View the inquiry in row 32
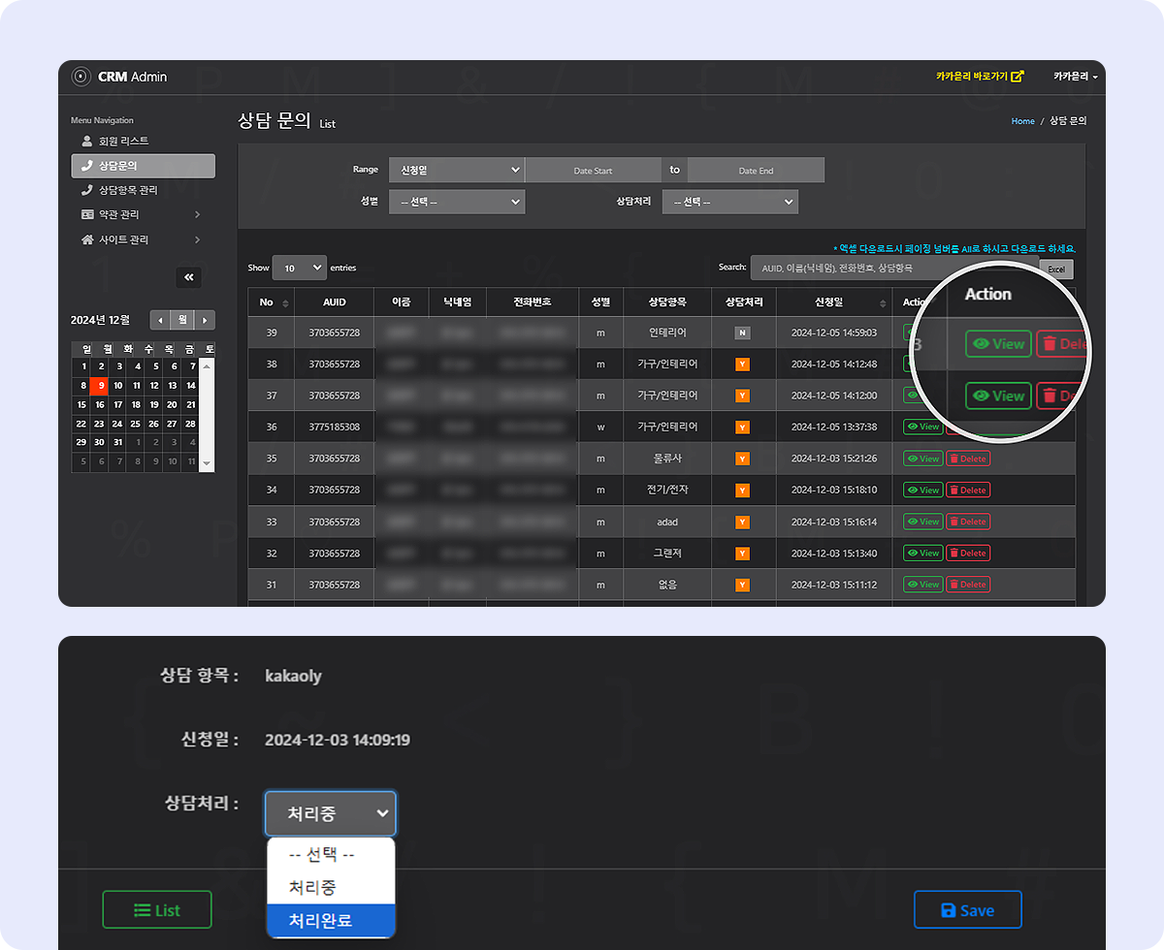Image resolution: width=1164 pixels, height=950 pixels. pyautogui.click(x=923, y=553)
